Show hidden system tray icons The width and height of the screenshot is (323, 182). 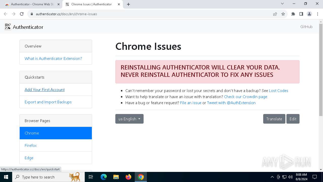272,177
